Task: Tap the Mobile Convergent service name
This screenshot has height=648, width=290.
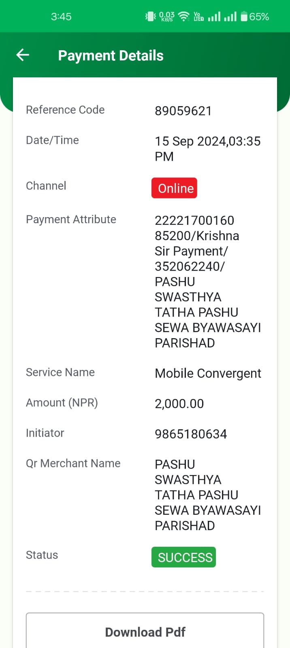Action: pyautogui.click(x=208, y=373)
